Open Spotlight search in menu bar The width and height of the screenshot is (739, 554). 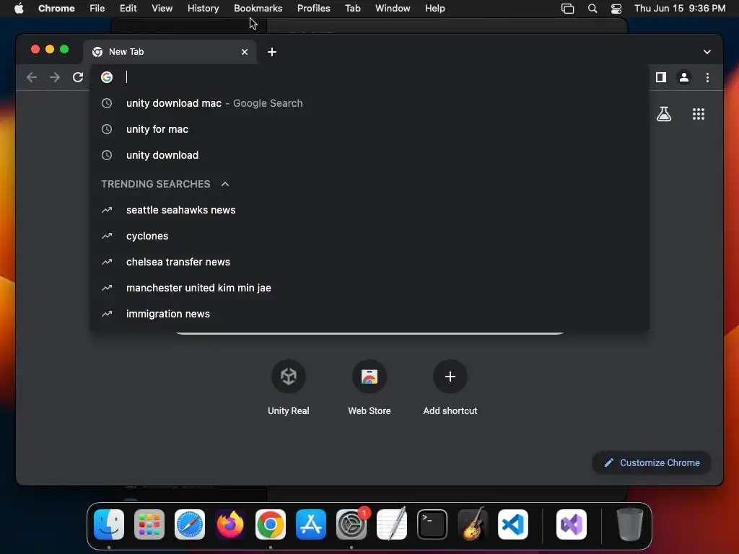tap(592, 9)
